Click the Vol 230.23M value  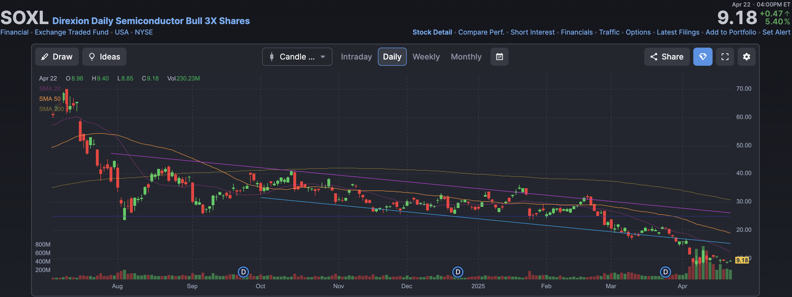coord(184,78)
